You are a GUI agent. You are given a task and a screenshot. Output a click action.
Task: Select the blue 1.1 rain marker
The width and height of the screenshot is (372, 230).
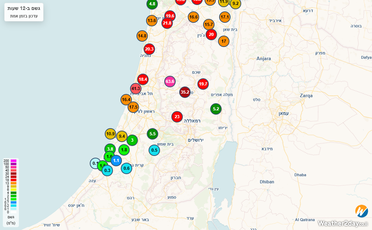coord(116,161)
